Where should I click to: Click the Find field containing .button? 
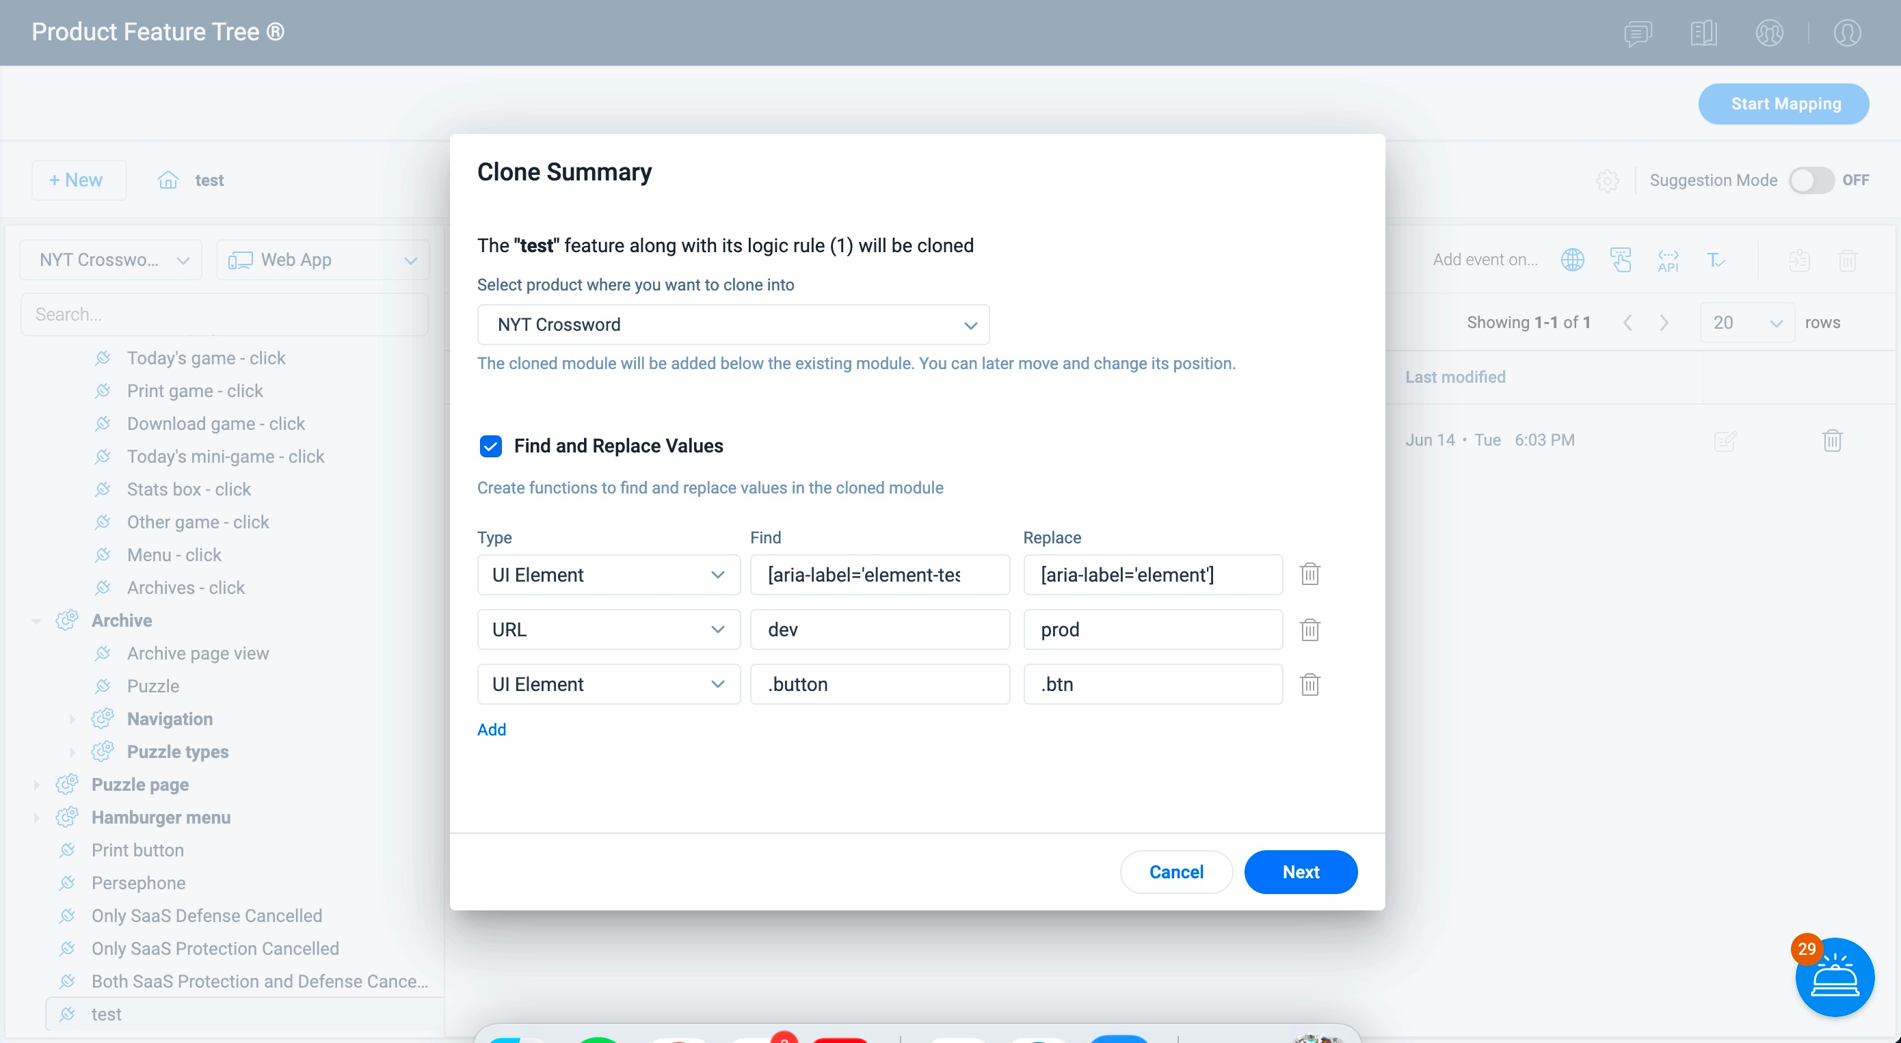(x=879, y=683)
